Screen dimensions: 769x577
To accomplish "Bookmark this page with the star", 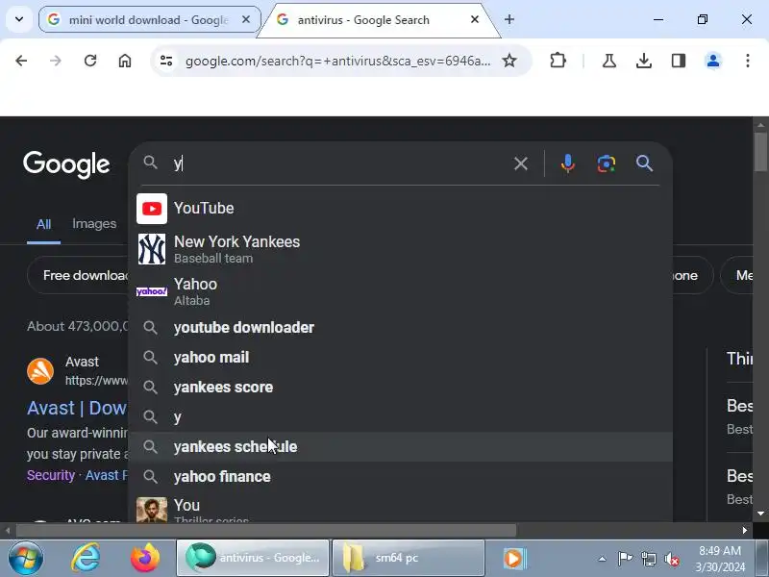I will (x=509, y=61).
